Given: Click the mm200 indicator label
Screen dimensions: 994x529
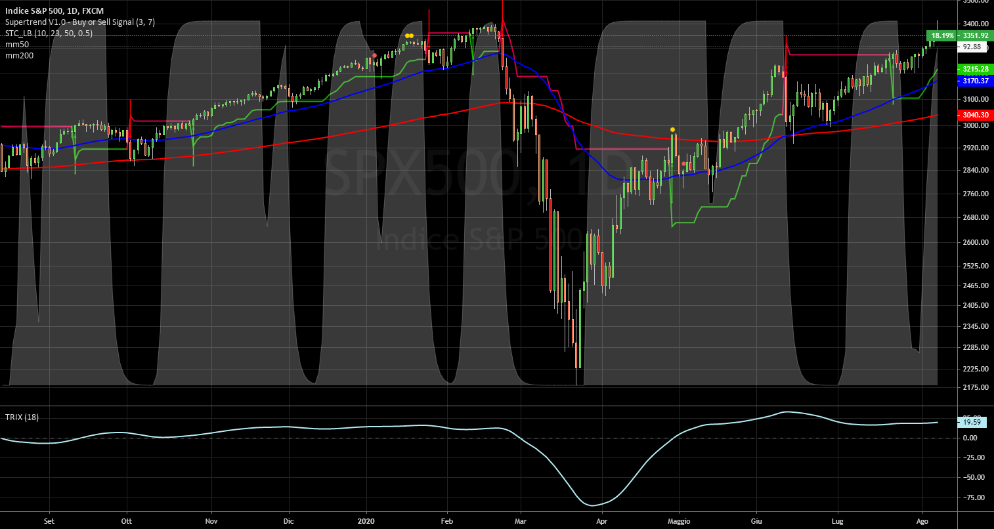Looking at the screenshot, I should (x=18, y=55).
